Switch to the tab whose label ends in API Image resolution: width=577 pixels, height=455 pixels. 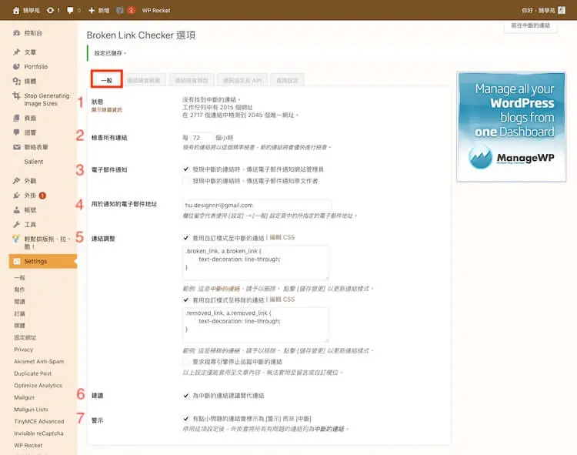(242, 80)
